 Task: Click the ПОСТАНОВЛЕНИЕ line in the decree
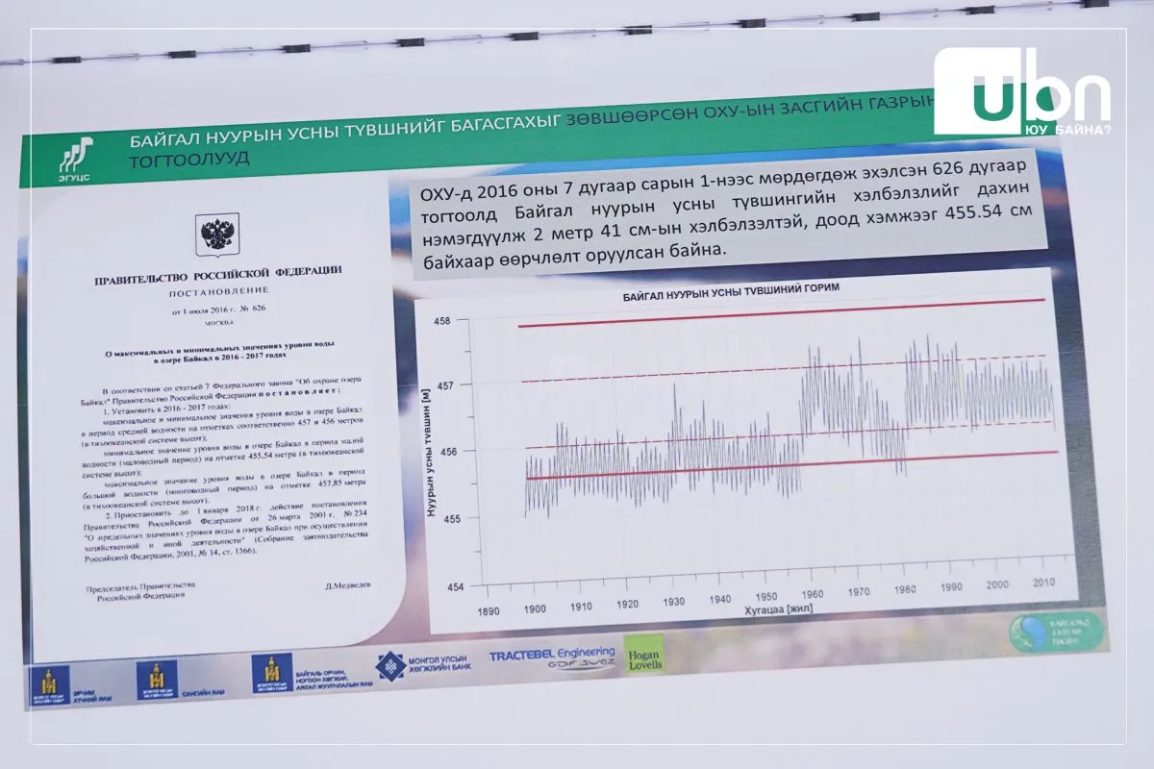point(220,291)
